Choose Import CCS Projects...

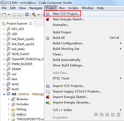[84, 86]
